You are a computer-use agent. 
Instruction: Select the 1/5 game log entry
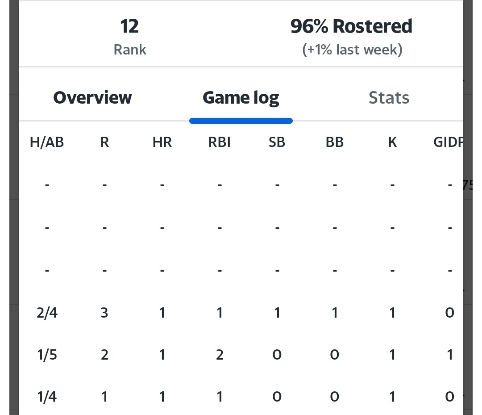tap(47, 355)
